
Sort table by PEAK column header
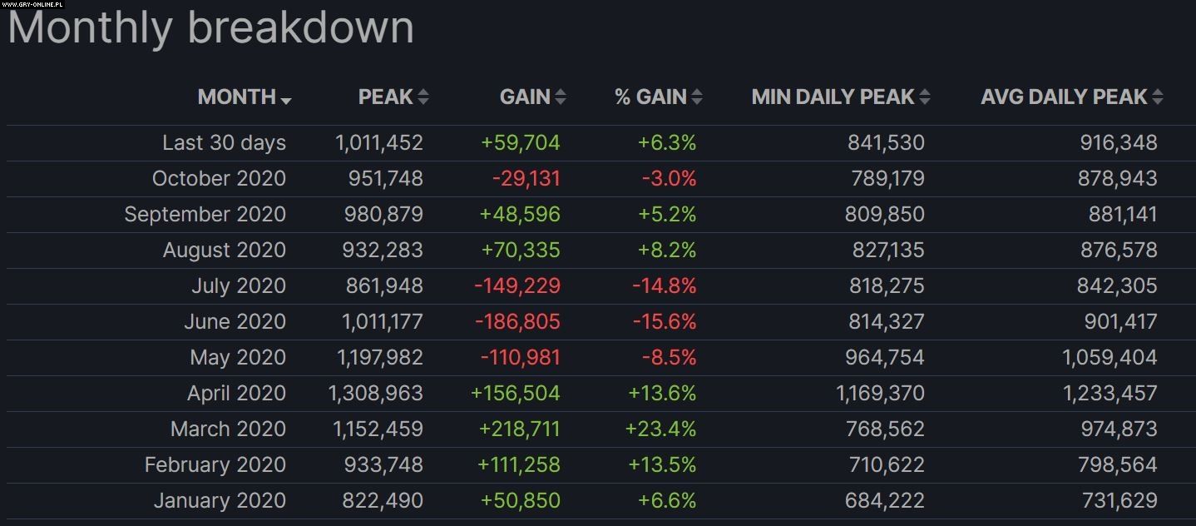[385, 97]
